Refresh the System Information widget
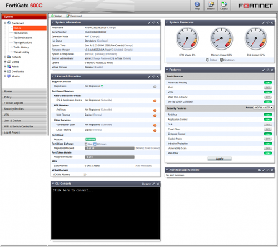Viewport: 278px width, 247px height. pos(154,23)
